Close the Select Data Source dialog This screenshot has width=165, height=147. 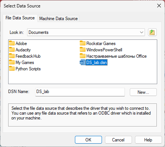tap(159, 6)
